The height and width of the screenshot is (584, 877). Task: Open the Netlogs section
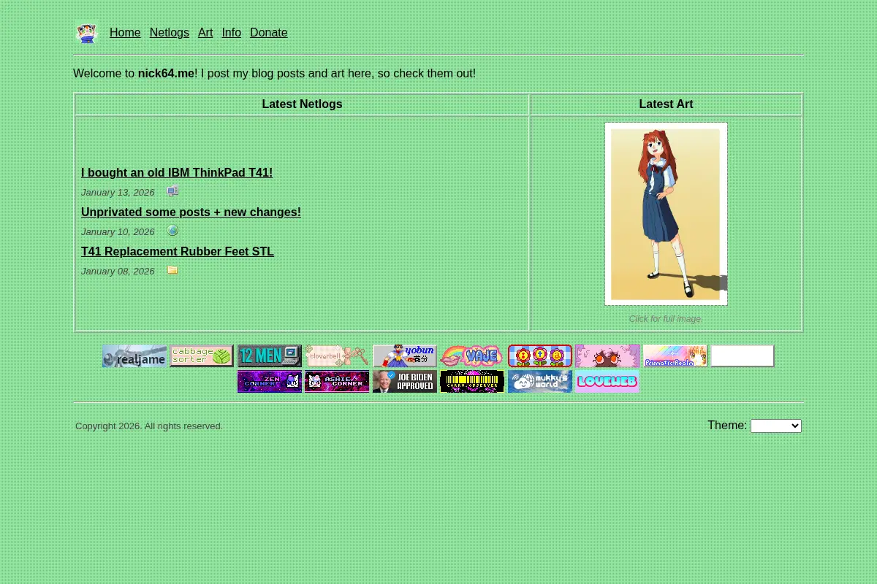coord(170,33)
